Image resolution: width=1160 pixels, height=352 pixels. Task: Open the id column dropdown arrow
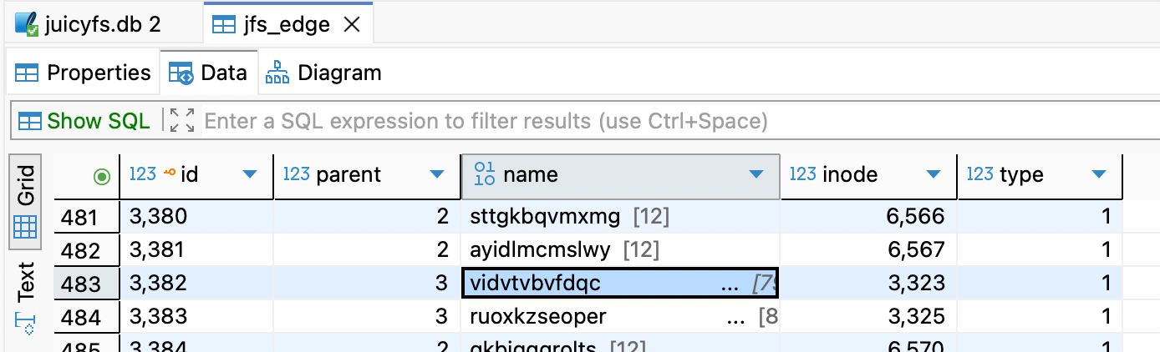point(249,174)
